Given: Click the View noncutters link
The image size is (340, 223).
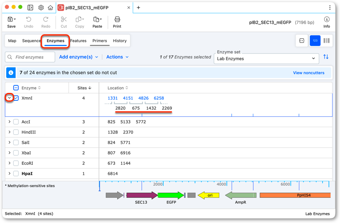Looking at the screenshot, I should click(x=309, y=73).
